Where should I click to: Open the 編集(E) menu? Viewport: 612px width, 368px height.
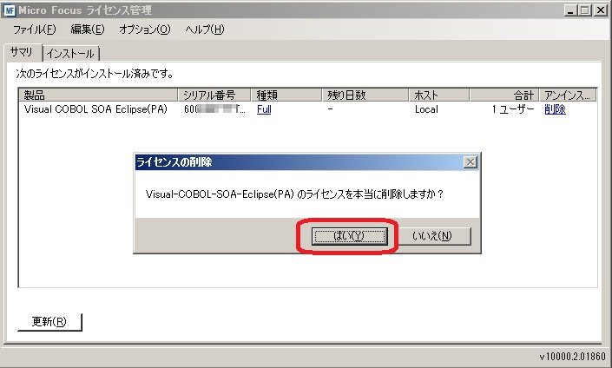(88, 30)
